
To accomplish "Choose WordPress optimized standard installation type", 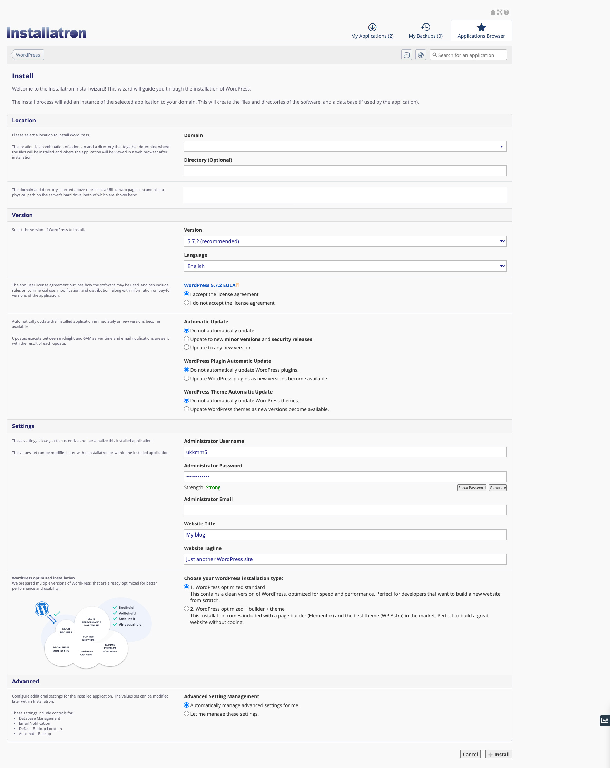I will tap(186, 587).
